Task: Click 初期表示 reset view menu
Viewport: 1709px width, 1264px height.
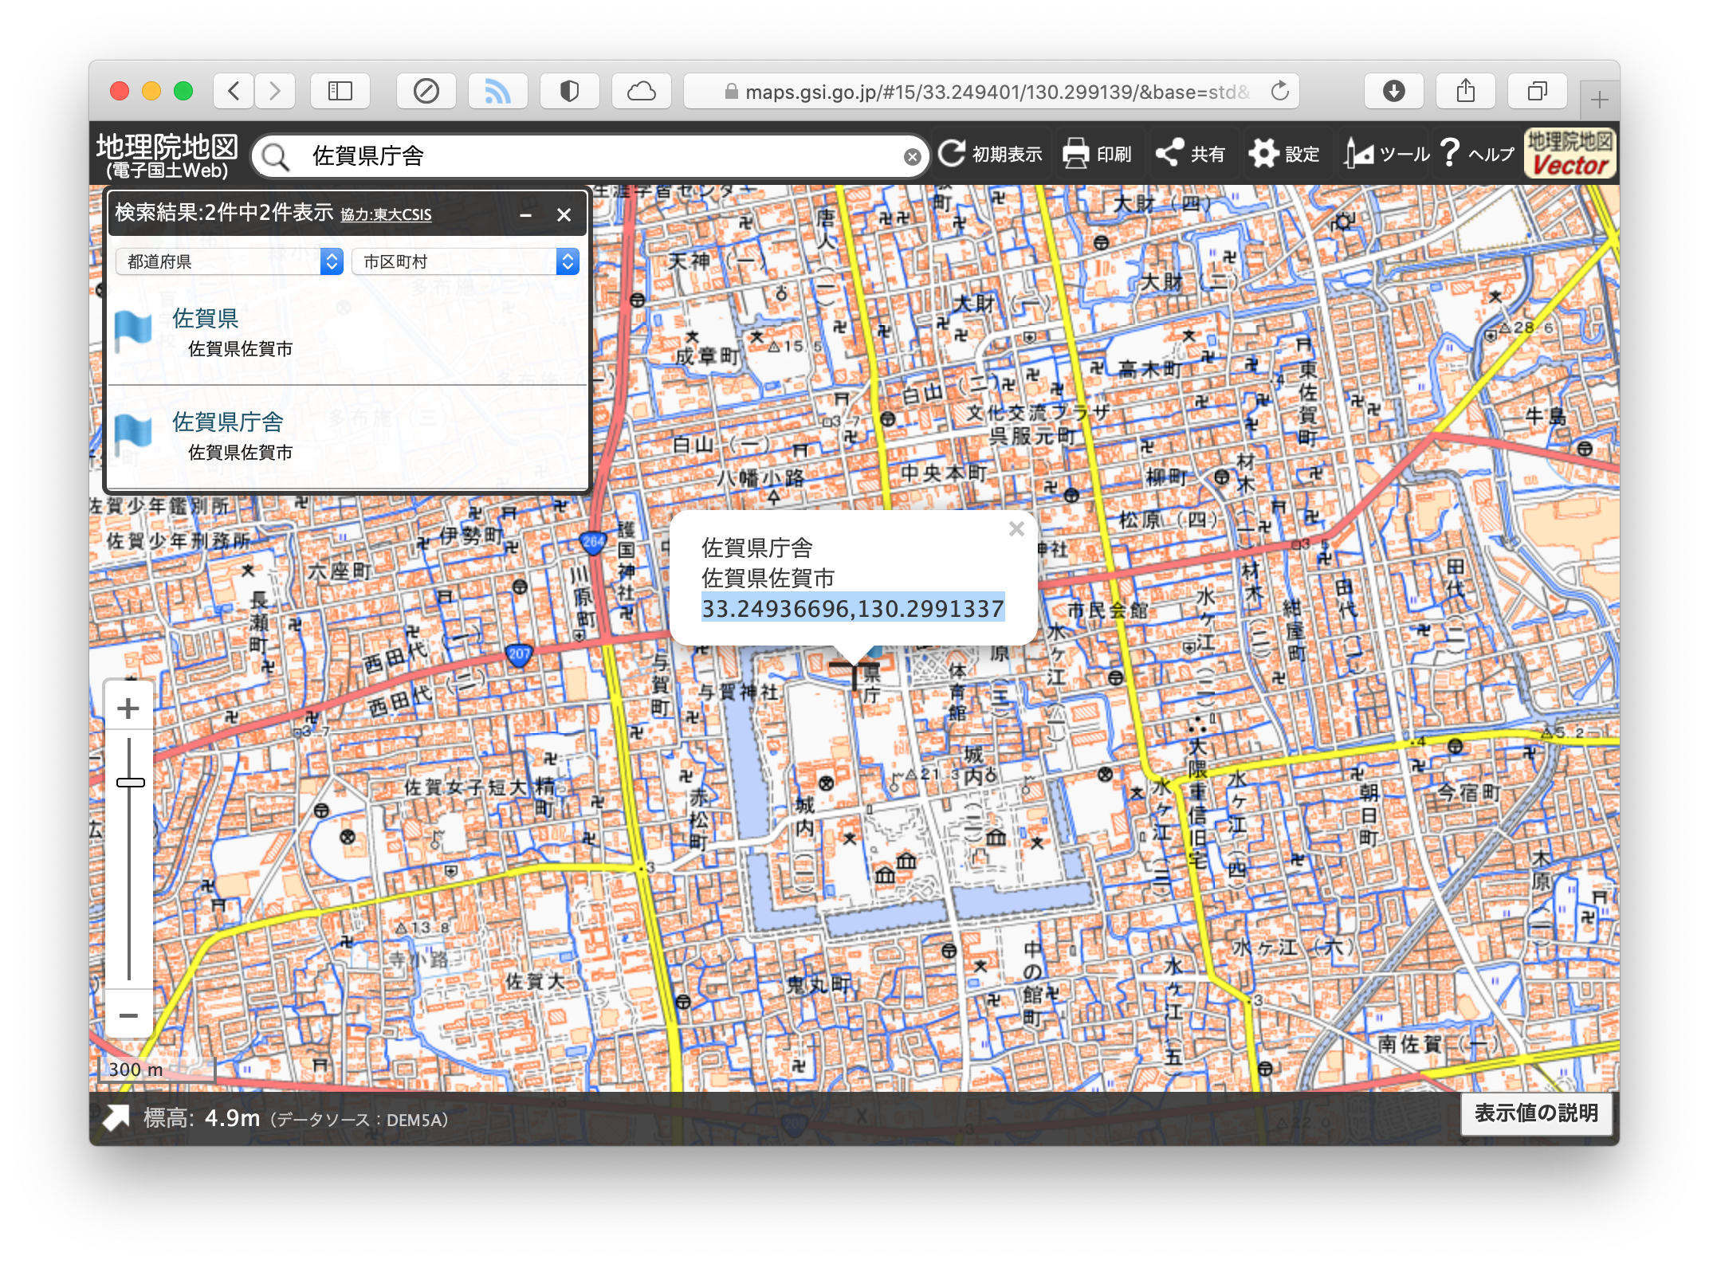Action: point(991,154)
